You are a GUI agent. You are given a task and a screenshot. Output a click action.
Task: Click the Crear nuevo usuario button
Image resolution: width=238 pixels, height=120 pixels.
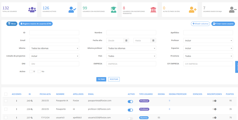[223, 24]
